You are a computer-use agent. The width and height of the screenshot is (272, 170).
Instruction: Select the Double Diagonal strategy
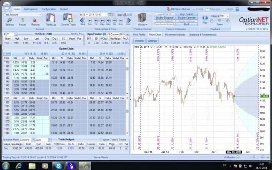click(x=165, y=18)
